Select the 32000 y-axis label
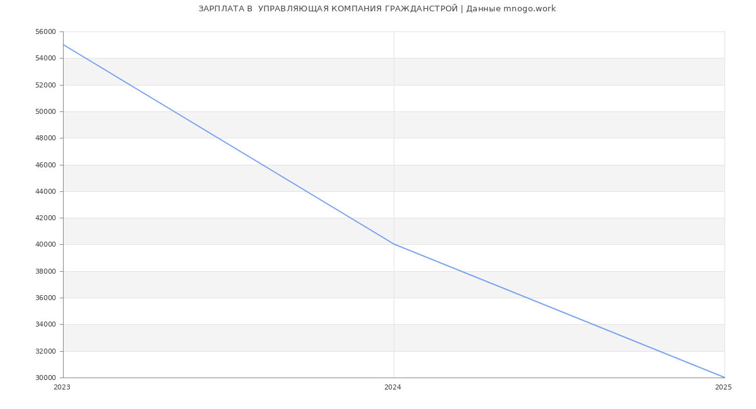The height and width of the screenshot is (409, 756). coord(47,351)
